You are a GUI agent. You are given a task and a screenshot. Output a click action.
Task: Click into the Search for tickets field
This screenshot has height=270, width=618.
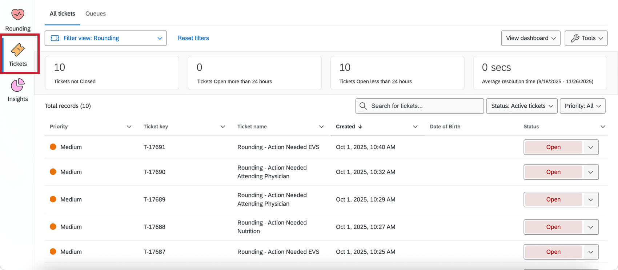click(425, 106)
